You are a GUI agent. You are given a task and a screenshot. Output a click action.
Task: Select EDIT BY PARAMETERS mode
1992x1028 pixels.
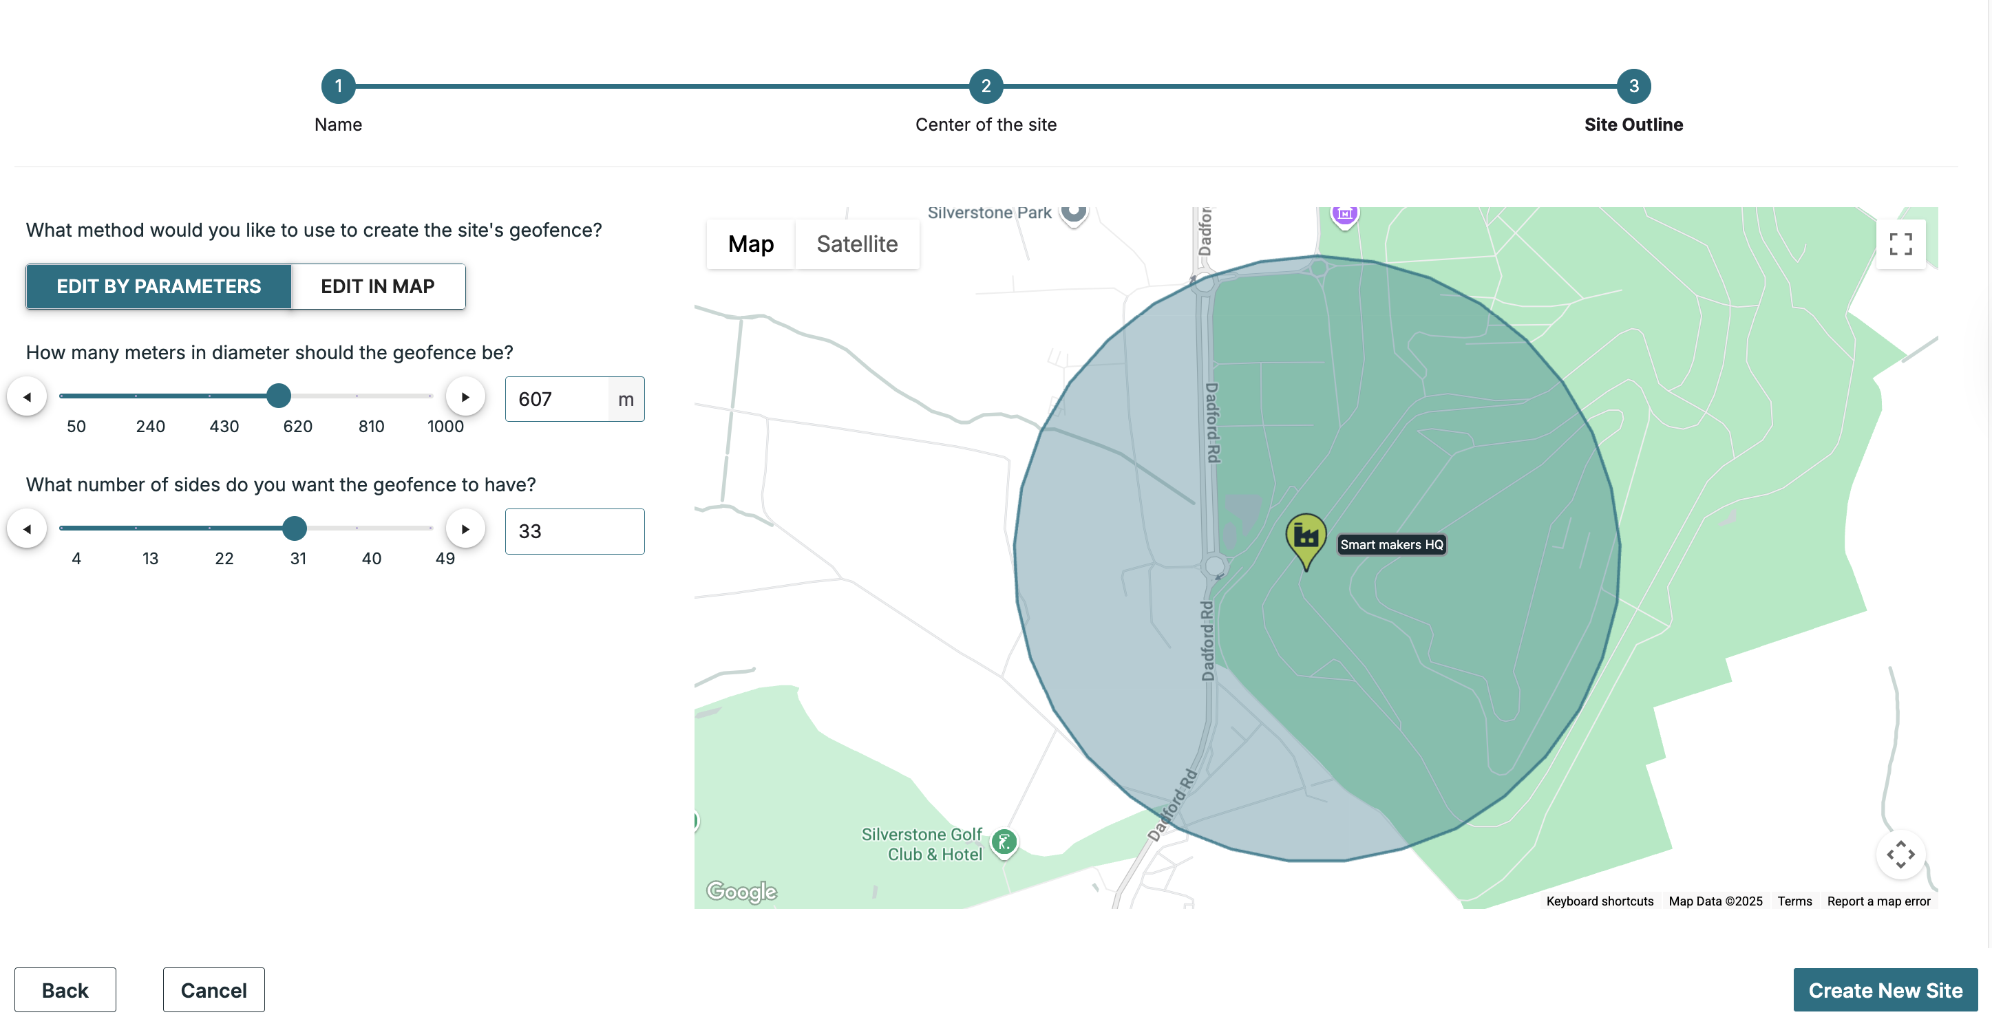coord(158,287)
